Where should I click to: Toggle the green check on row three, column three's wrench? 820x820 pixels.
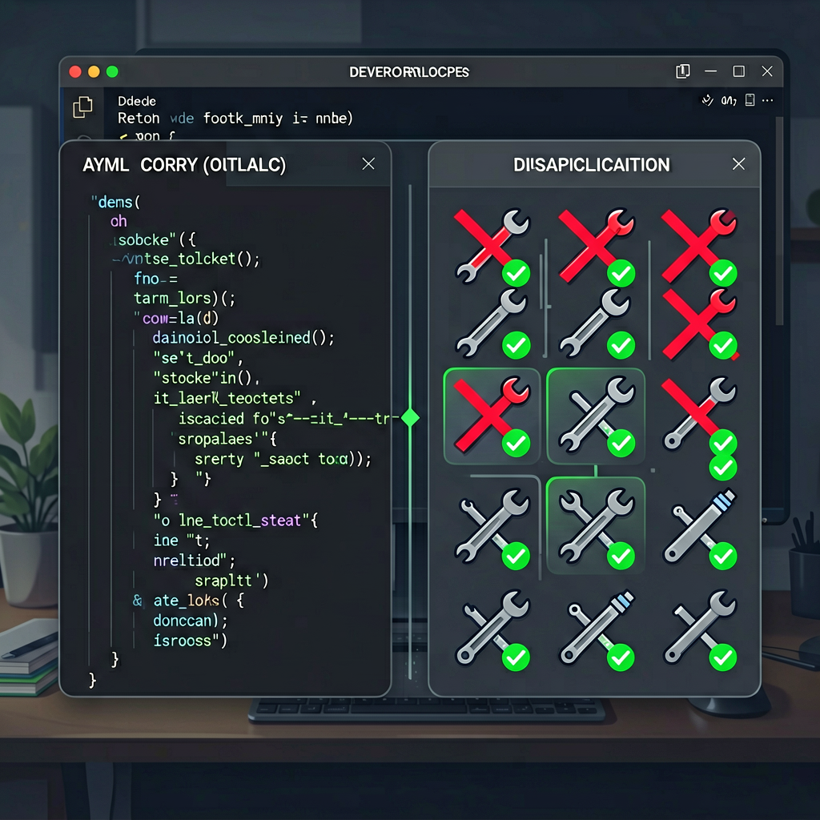click(x=723, y=443)
